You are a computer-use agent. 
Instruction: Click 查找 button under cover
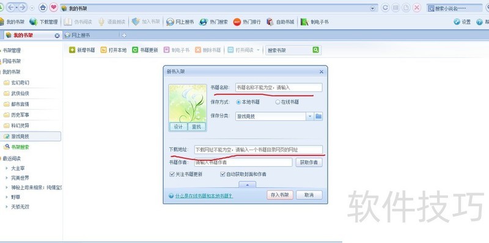(x=196, y=127)
